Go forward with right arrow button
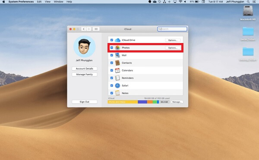The width and height of the screenshot is (259, 160). [89, 29]
